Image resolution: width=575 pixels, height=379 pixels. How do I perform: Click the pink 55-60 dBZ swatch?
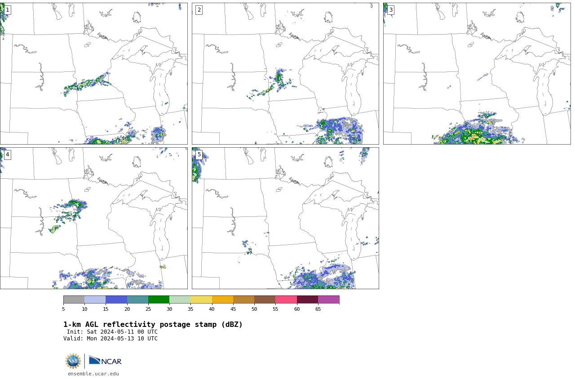point(286,300)
